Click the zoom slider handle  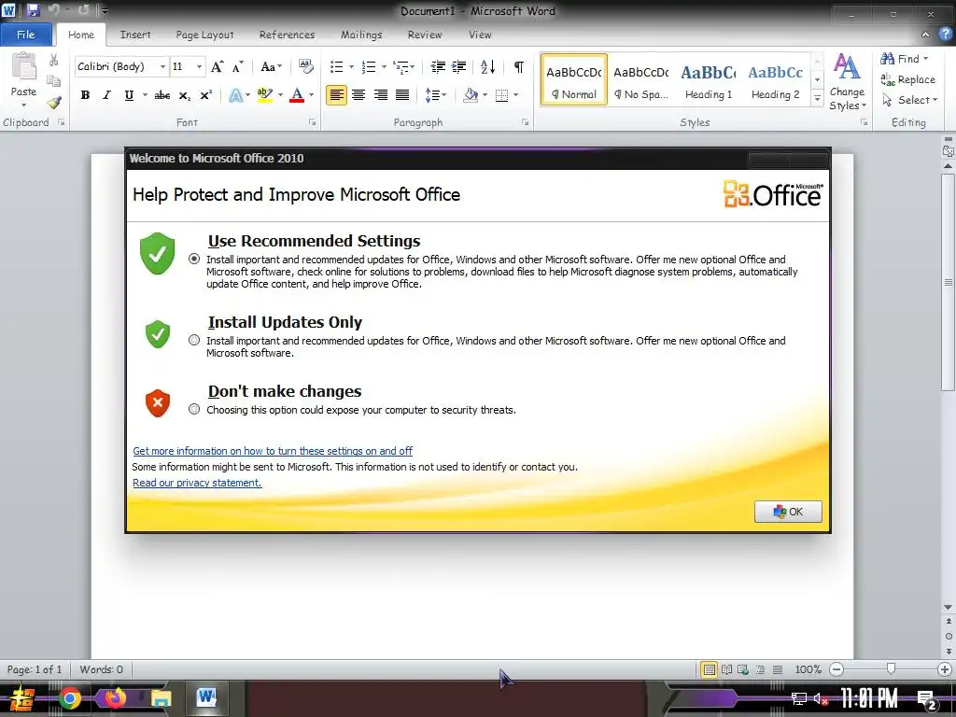pyautogui.click(x=891, y=669)
